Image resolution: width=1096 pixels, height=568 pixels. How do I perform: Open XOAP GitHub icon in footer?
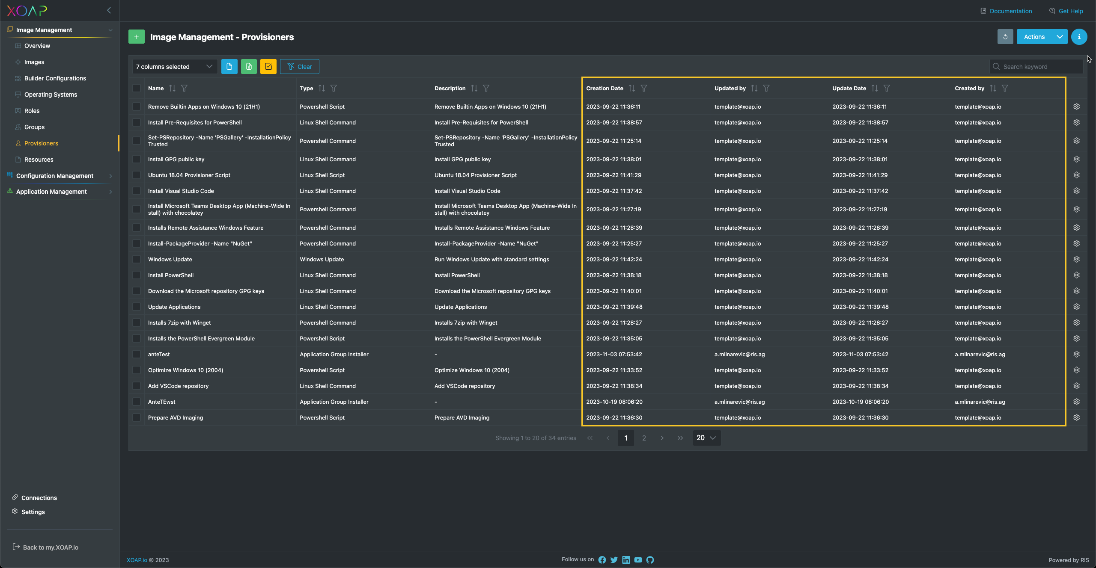tap(650, 560)
